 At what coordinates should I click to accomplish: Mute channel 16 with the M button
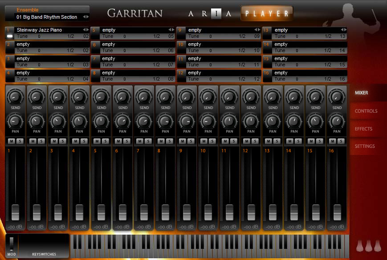(x=333, y=141)
